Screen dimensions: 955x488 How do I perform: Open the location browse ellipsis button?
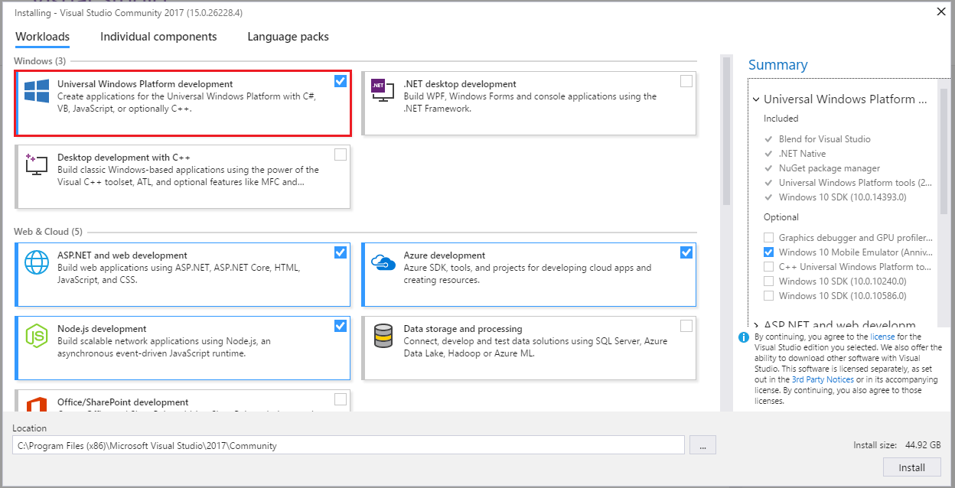pos(702,445)
